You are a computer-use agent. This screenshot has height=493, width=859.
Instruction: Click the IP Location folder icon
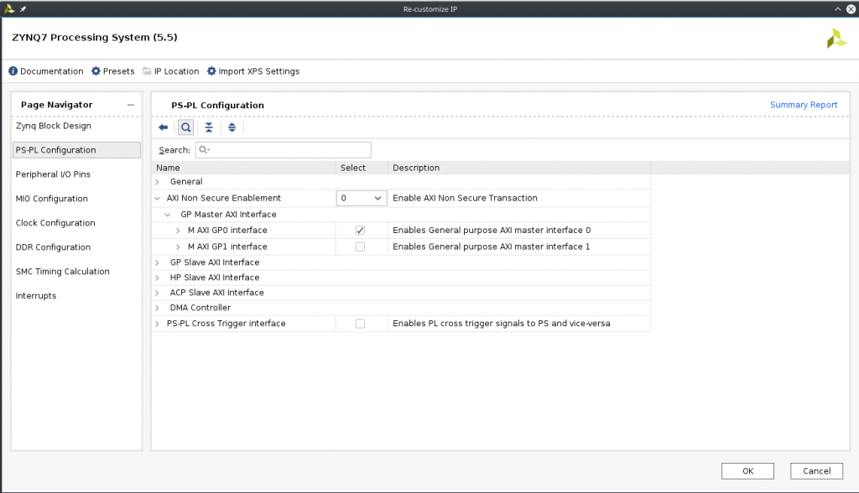coord(148,71)
